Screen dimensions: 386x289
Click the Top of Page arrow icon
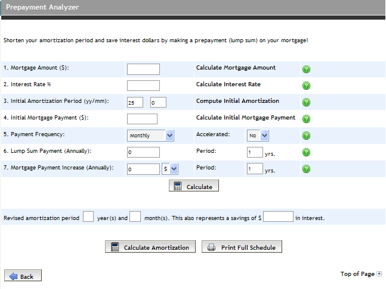click(379, 274)
